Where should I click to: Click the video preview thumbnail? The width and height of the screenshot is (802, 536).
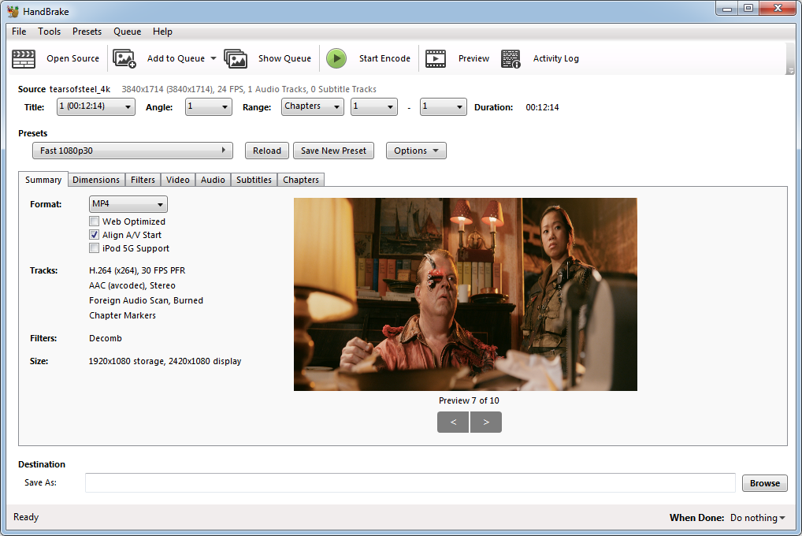[466, 294]
